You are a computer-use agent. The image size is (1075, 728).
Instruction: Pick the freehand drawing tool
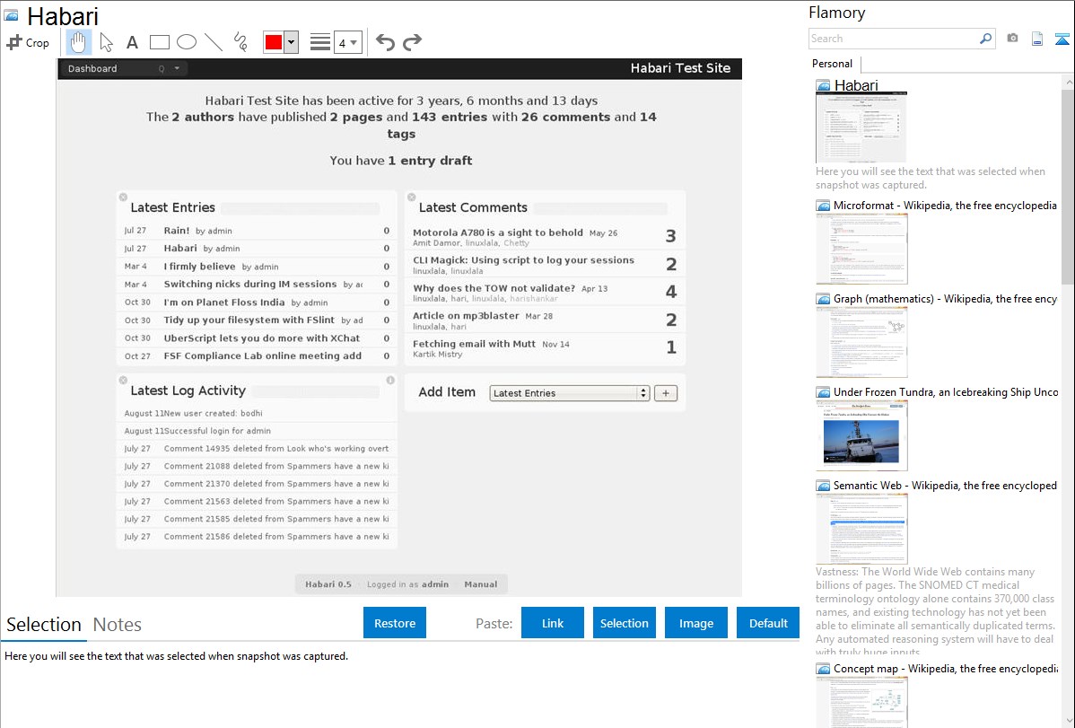coord(240,42)
